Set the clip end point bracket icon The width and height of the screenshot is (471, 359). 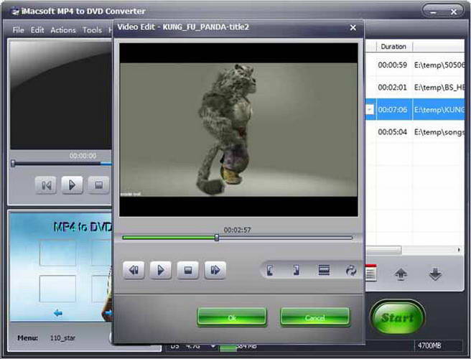(x=297, y=271)
